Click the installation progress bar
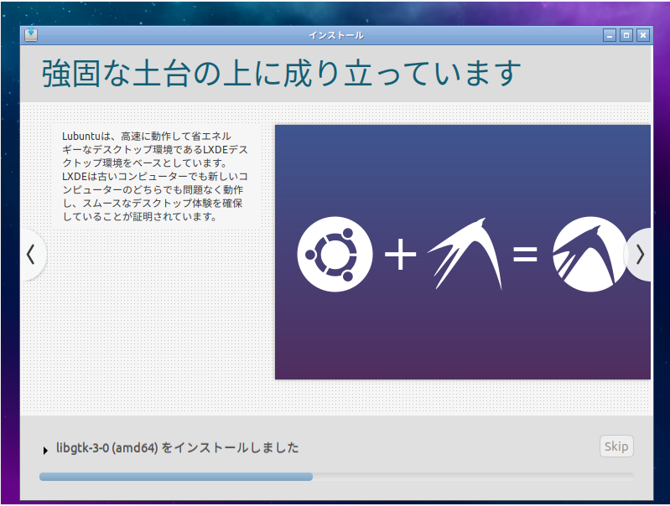The width and height of the screenshot is (670, 506). pyautogui.click(x=336, y=477)
